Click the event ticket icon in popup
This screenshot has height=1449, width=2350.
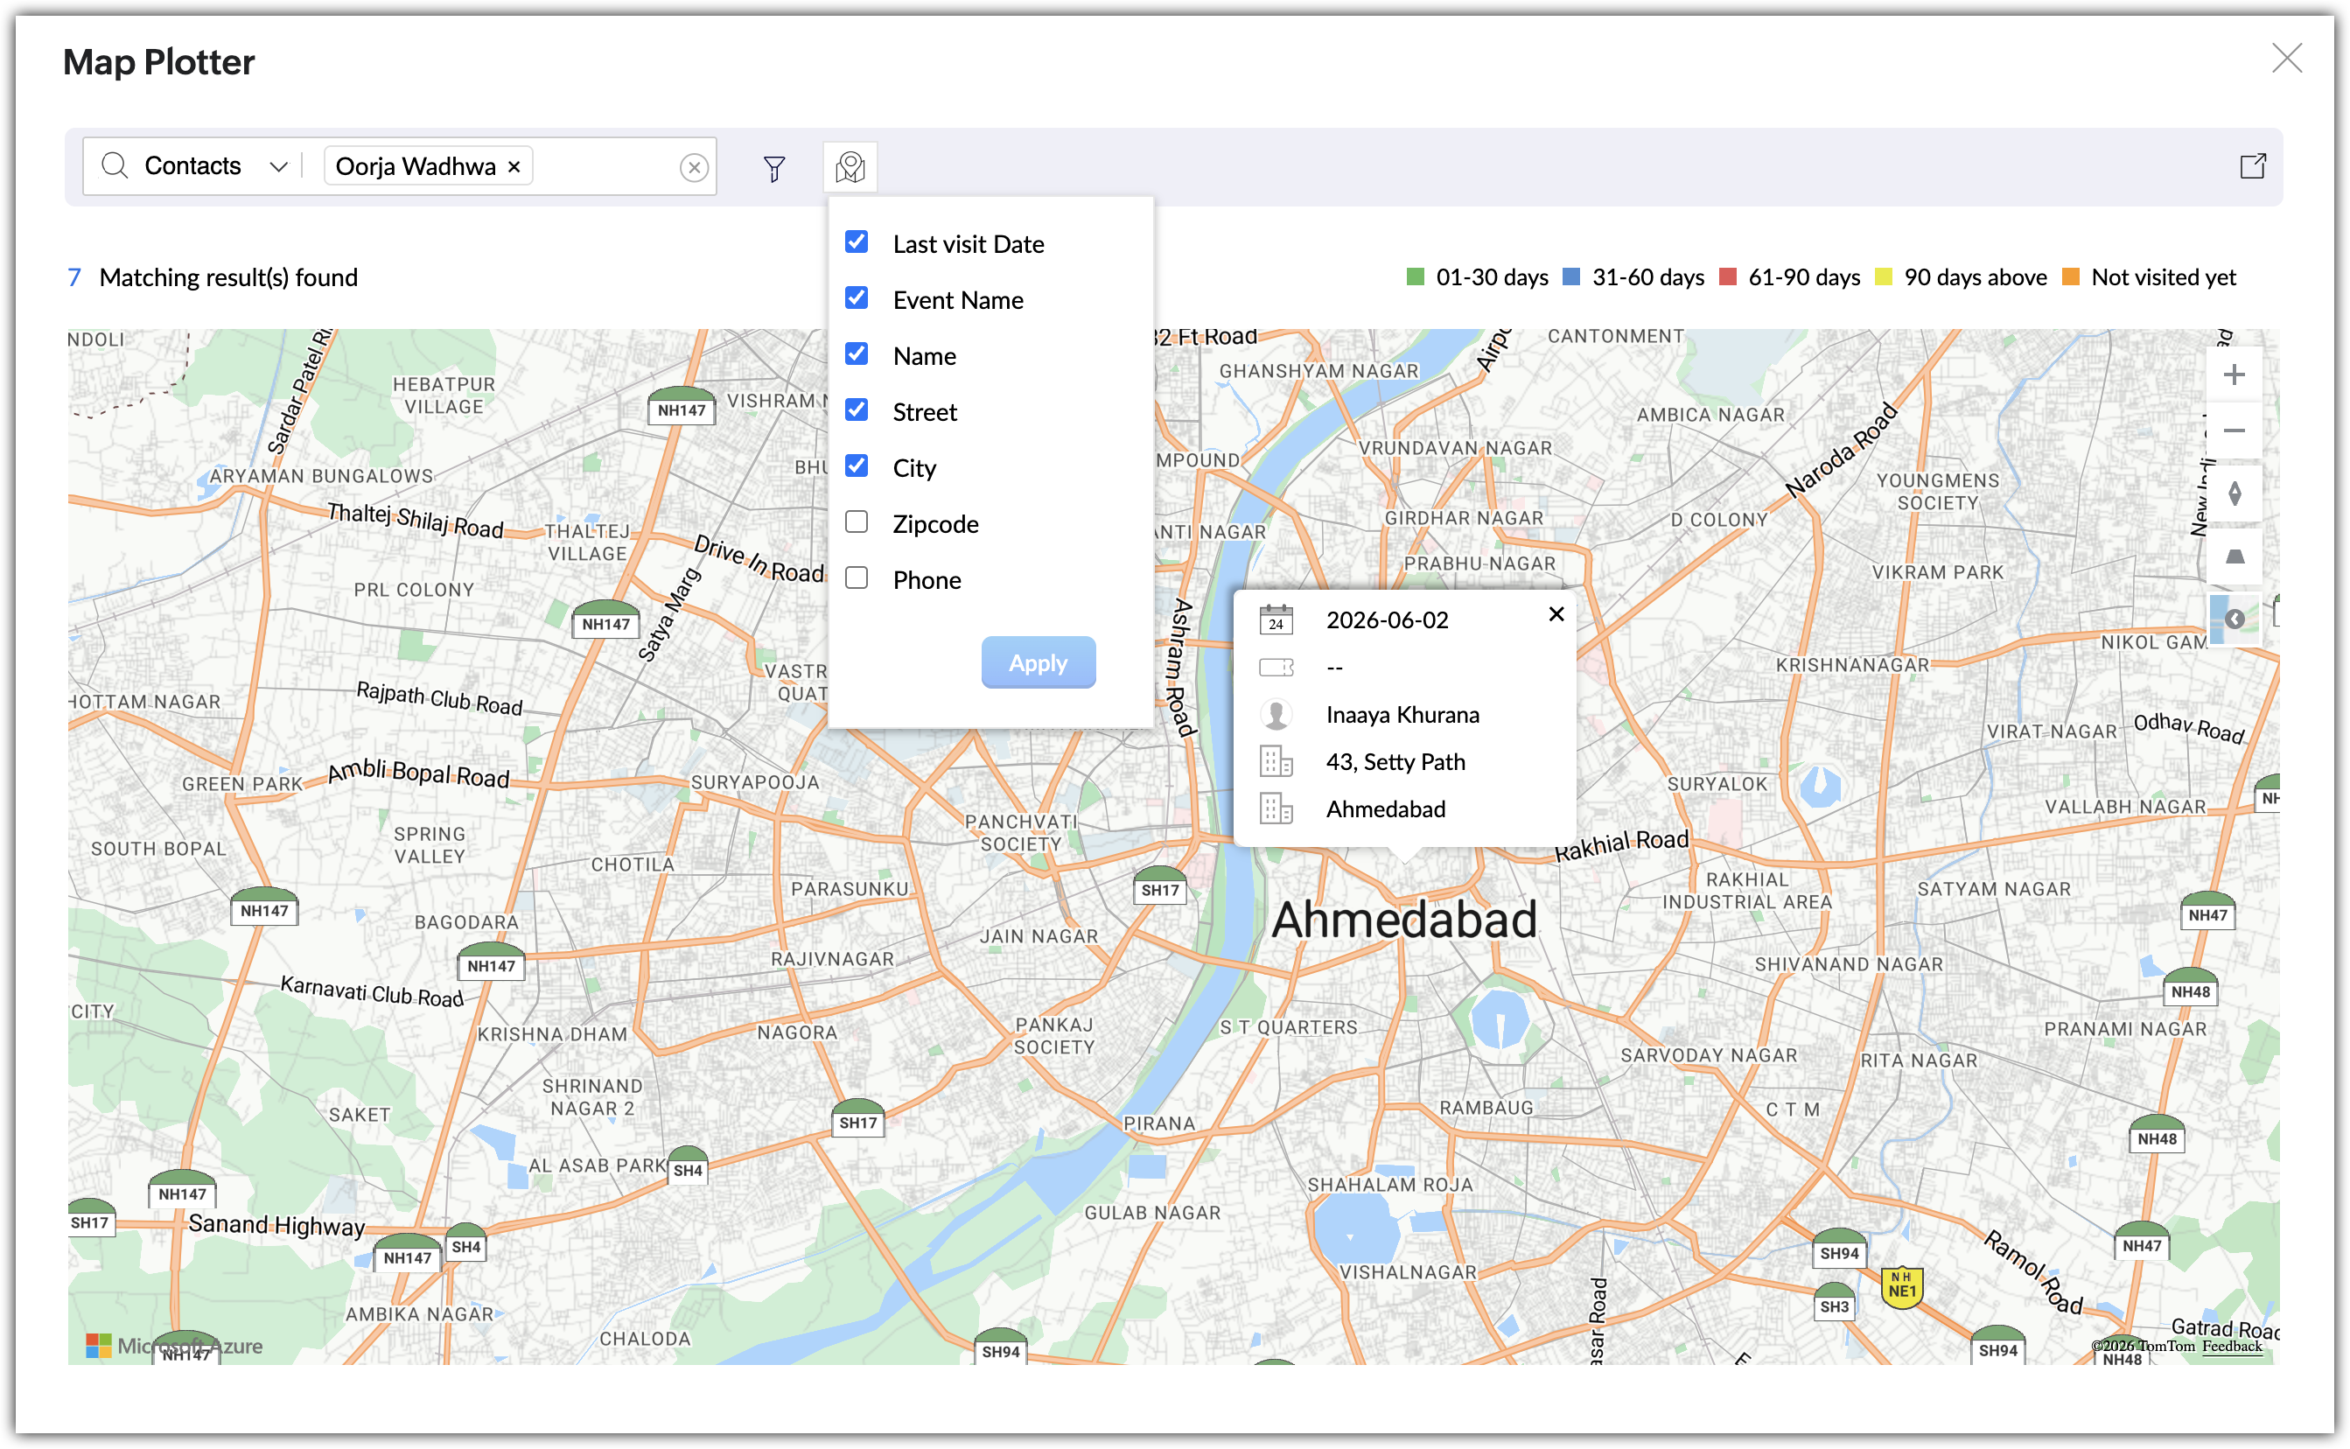(x=1275, y=667)
